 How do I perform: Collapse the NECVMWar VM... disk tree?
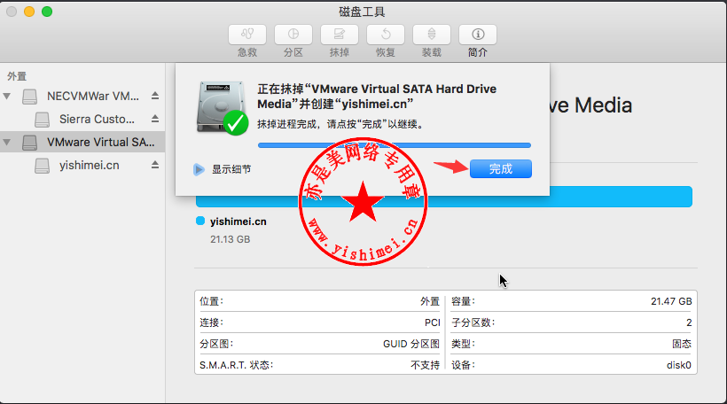pyautogui.click(x=6, y=97)
